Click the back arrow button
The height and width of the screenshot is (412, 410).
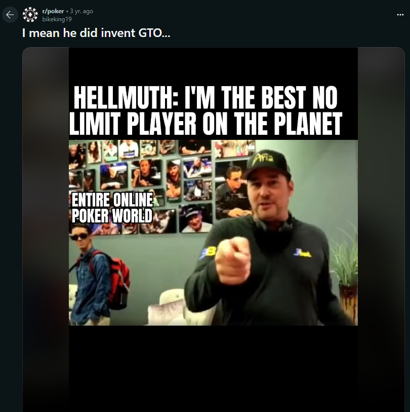(10, 15)
